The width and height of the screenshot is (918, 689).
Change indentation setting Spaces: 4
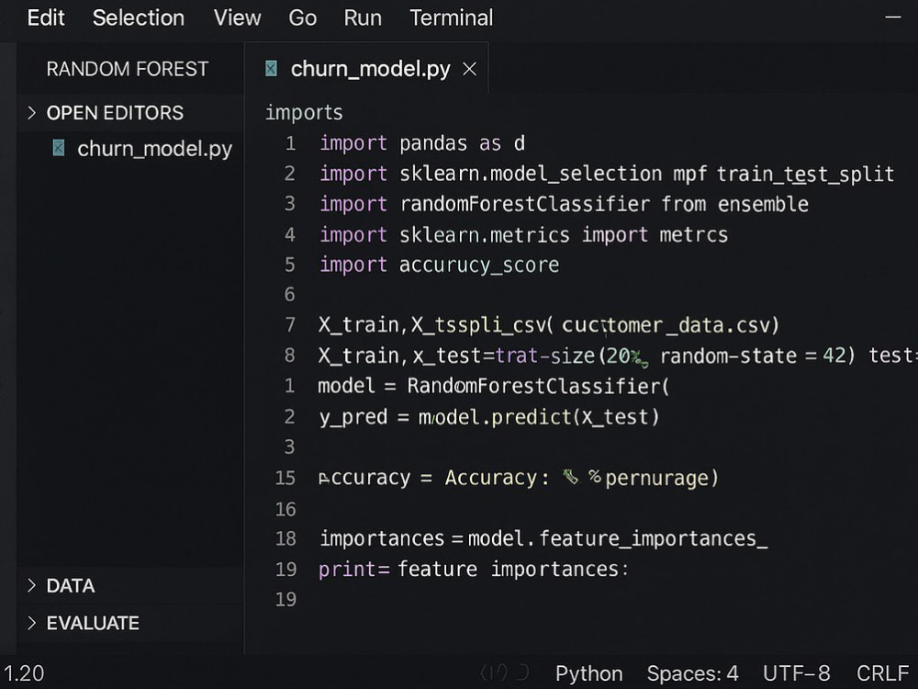[x=692, y=673]
